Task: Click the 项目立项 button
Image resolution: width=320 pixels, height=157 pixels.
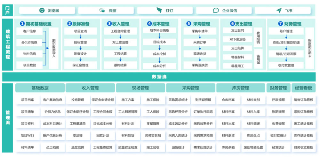Action: [80, 31]
